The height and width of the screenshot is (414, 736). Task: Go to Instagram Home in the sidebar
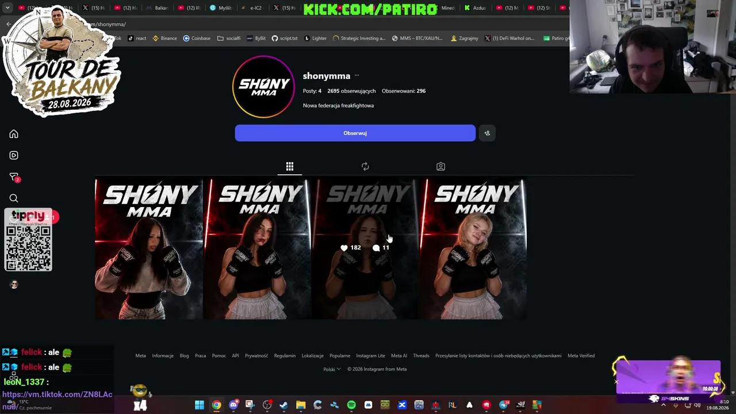[14, 134]
